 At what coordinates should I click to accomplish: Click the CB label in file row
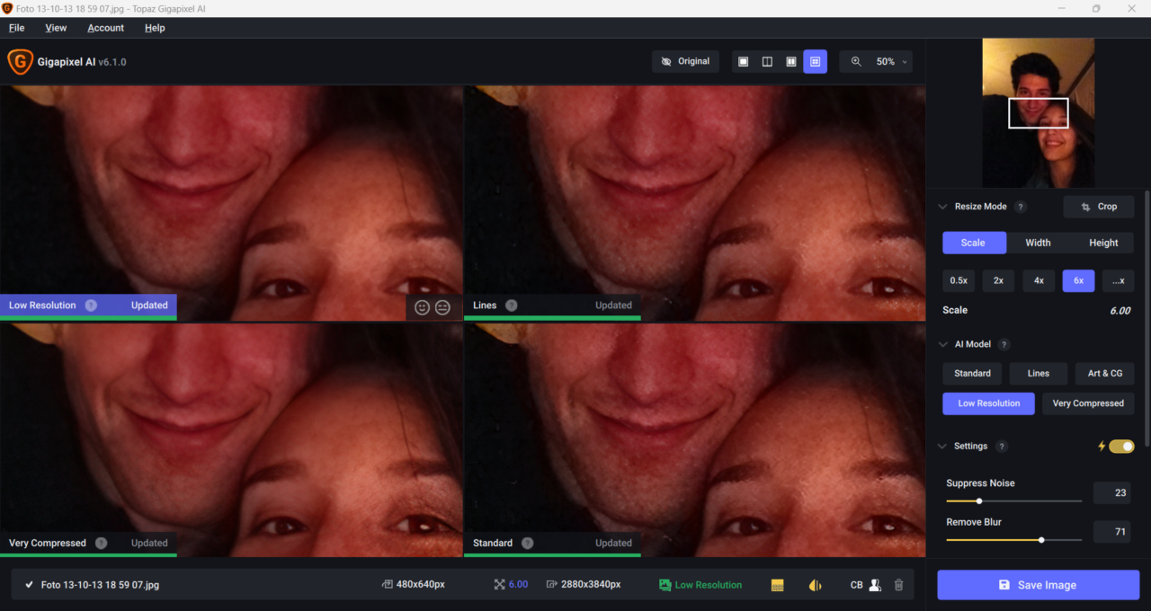tap(856, 585)
